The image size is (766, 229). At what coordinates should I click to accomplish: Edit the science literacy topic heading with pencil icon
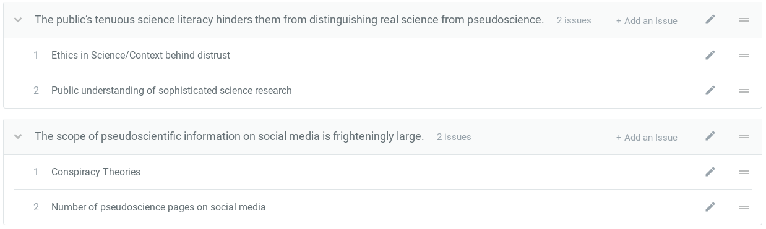tap(710, 20)
